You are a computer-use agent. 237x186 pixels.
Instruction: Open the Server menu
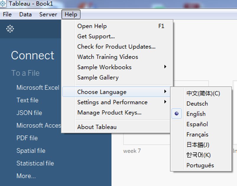(x=48, y=15)
